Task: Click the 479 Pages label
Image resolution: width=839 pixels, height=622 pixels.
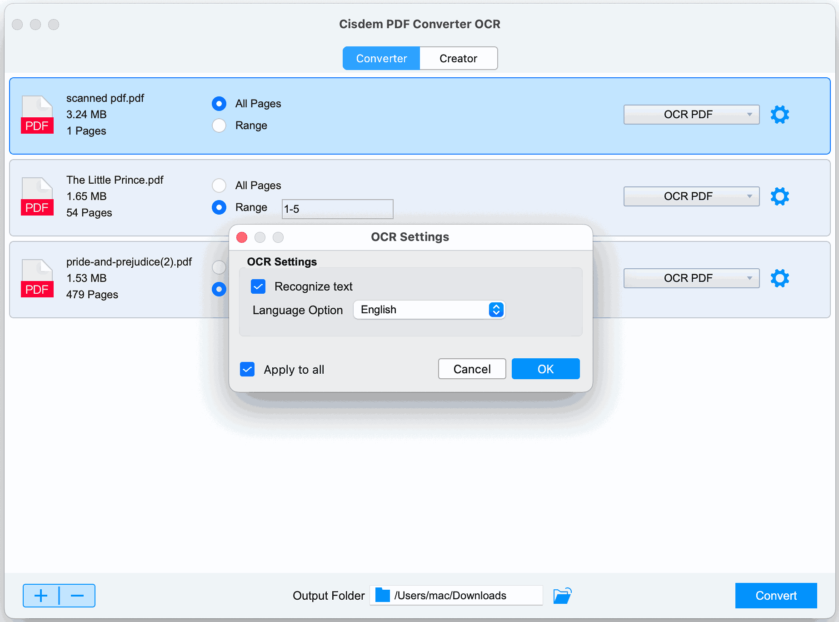Action: 92,295
